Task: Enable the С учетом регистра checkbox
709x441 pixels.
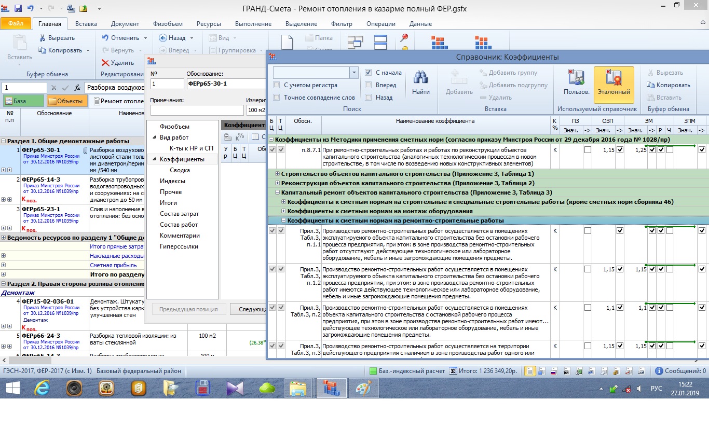Action: [x=277, y=85]
